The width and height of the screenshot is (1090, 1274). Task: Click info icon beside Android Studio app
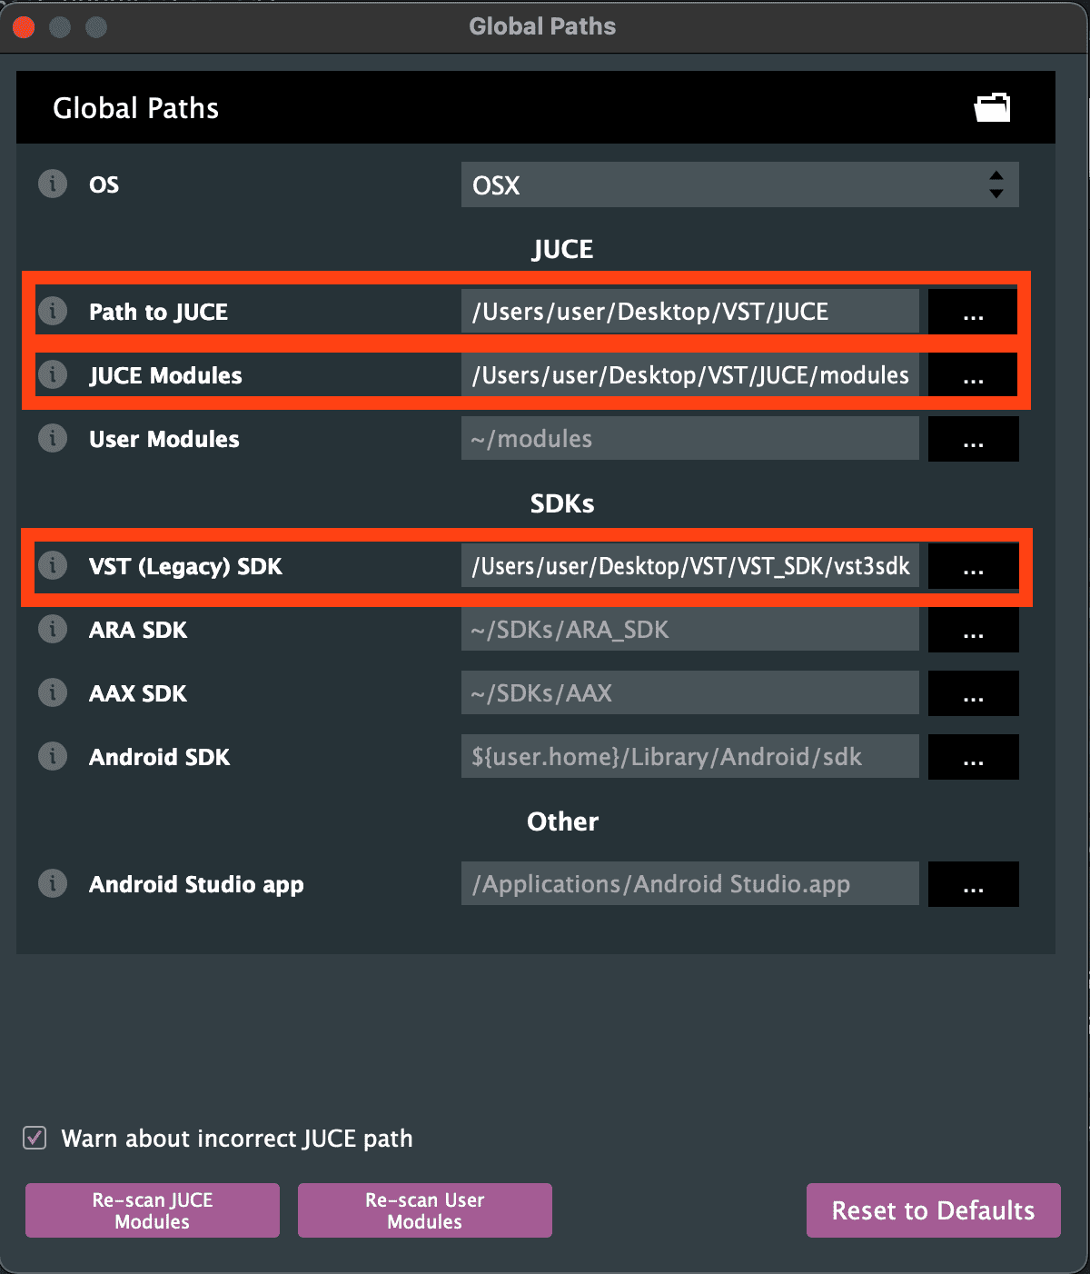[53, 884]
